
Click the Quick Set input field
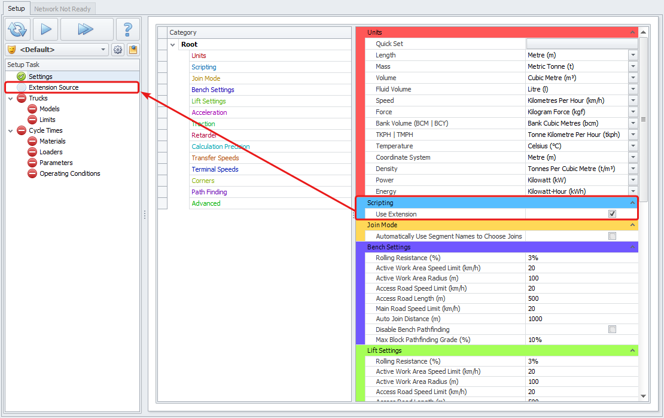[x=582, y=44]
